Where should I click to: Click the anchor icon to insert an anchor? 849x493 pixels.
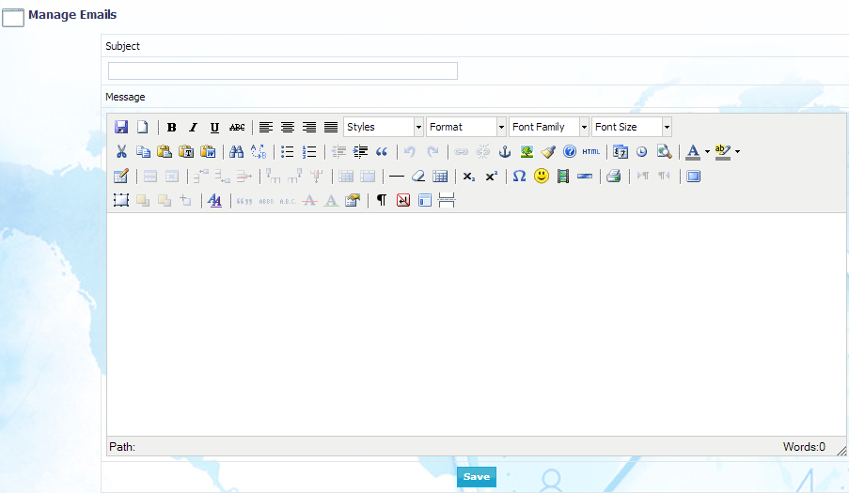pyautogui.click(x=505, y=151)
